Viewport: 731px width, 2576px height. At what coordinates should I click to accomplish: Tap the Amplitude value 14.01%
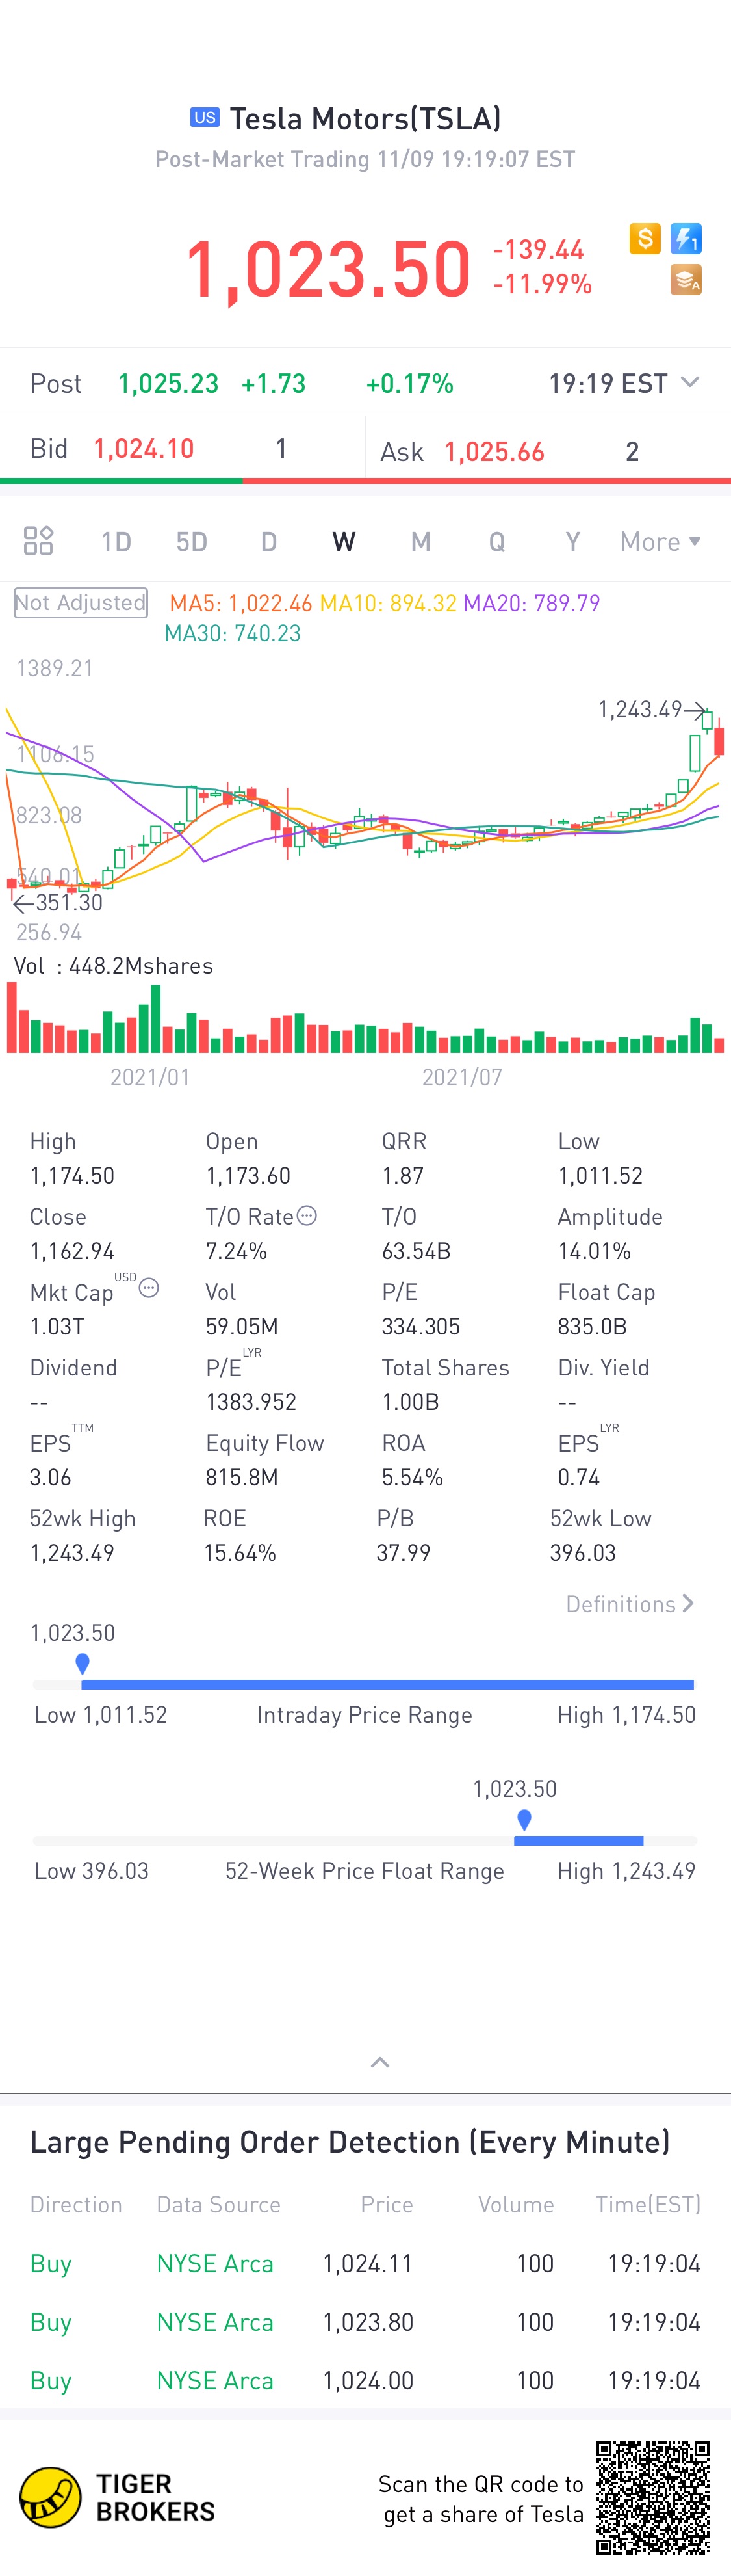[x=594, y=1251]
